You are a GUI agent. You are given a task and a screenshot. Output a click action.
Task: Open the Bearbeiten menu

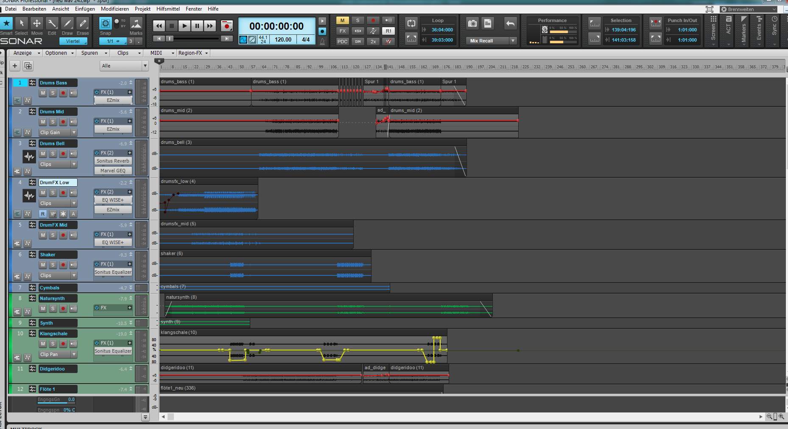coord(34,8)
